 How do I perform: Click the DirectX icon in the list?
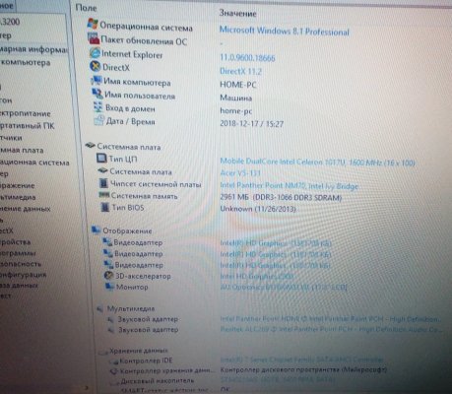(96, 67)
